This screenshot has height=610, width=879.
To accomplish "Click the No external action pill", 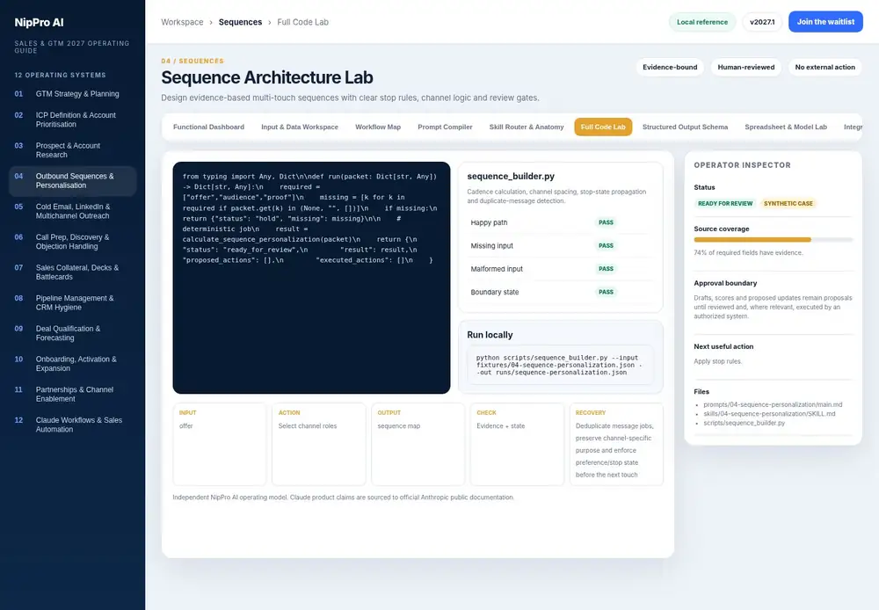I will coord(825,68).
